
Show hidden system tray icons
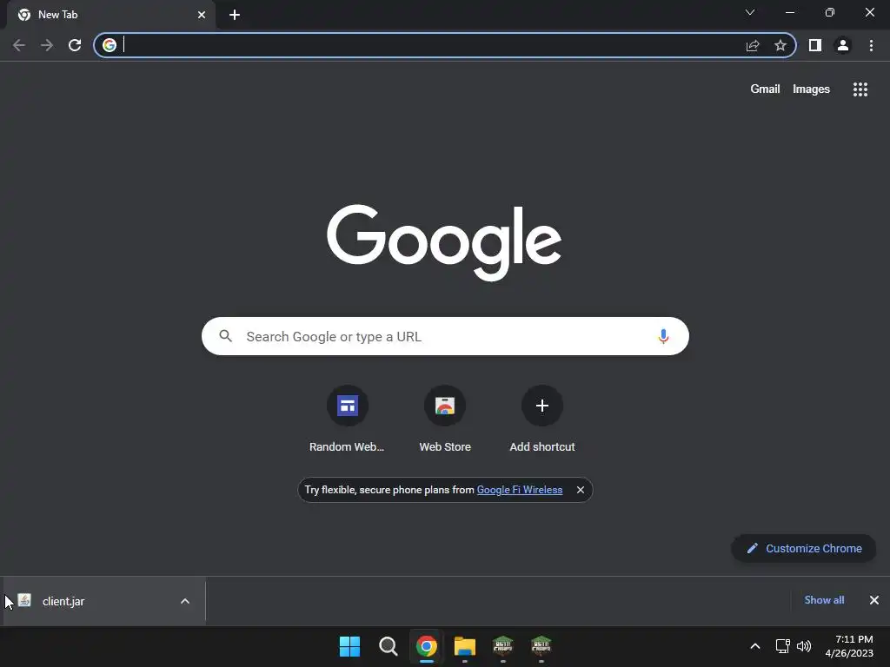point(755,646)
